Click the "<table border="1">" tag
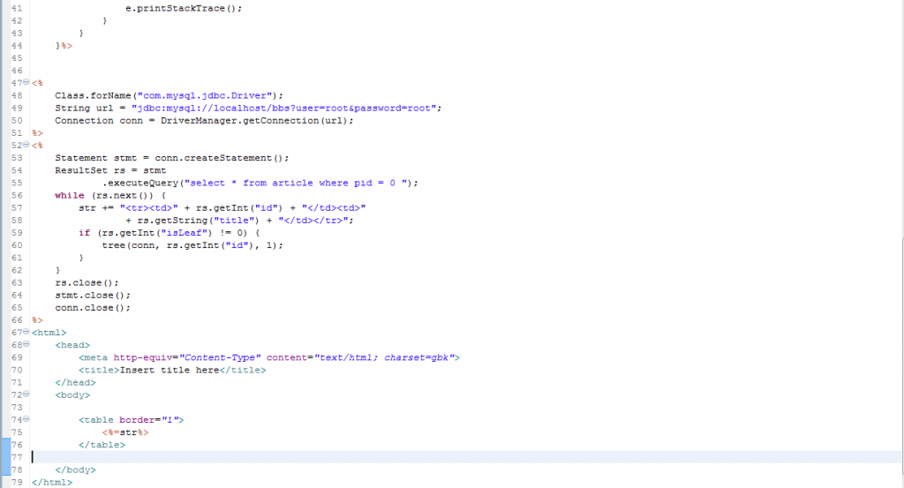 (x=131, y=420)
